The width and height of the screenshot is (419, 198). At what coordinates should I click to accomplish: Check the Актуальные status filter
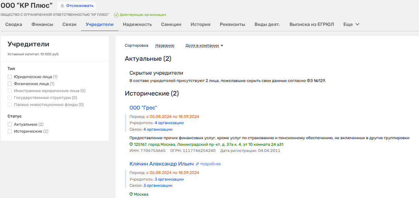coord(10,125)
